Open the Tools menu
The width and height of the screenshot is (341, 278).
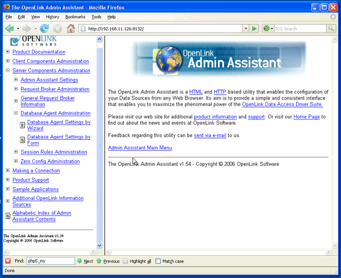97,16
